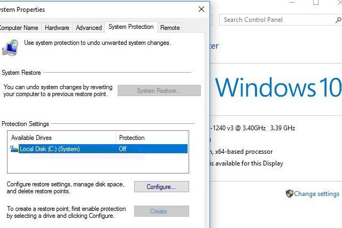Image resolution: width=342 pixels, height=228 pixels.
Task: Go to the Advanced tab
Action: 89,28
